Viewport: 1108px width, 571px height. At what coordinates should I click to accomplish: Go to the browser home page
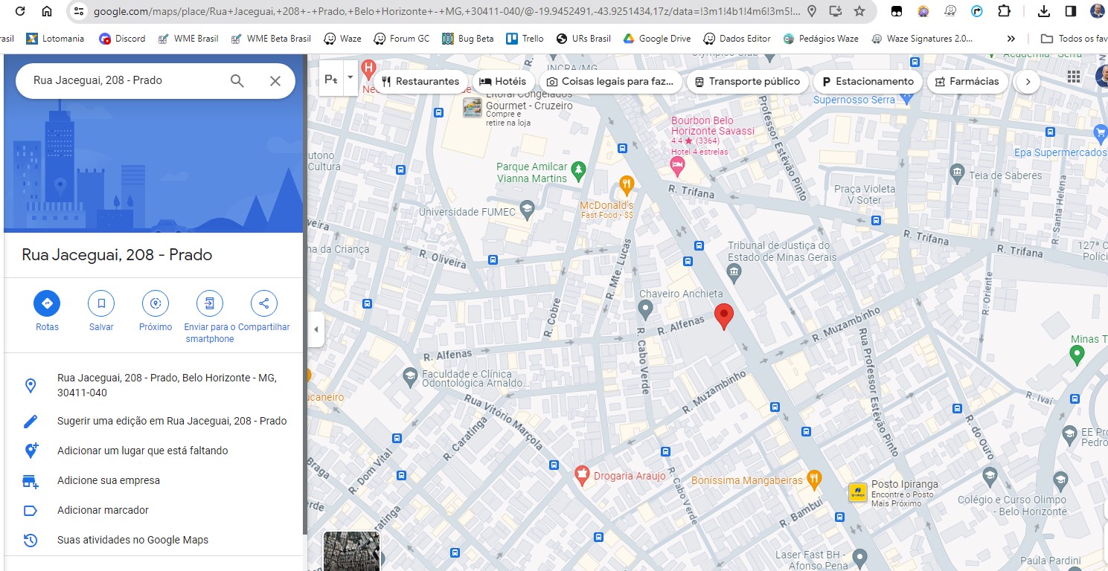pos(47,11)
